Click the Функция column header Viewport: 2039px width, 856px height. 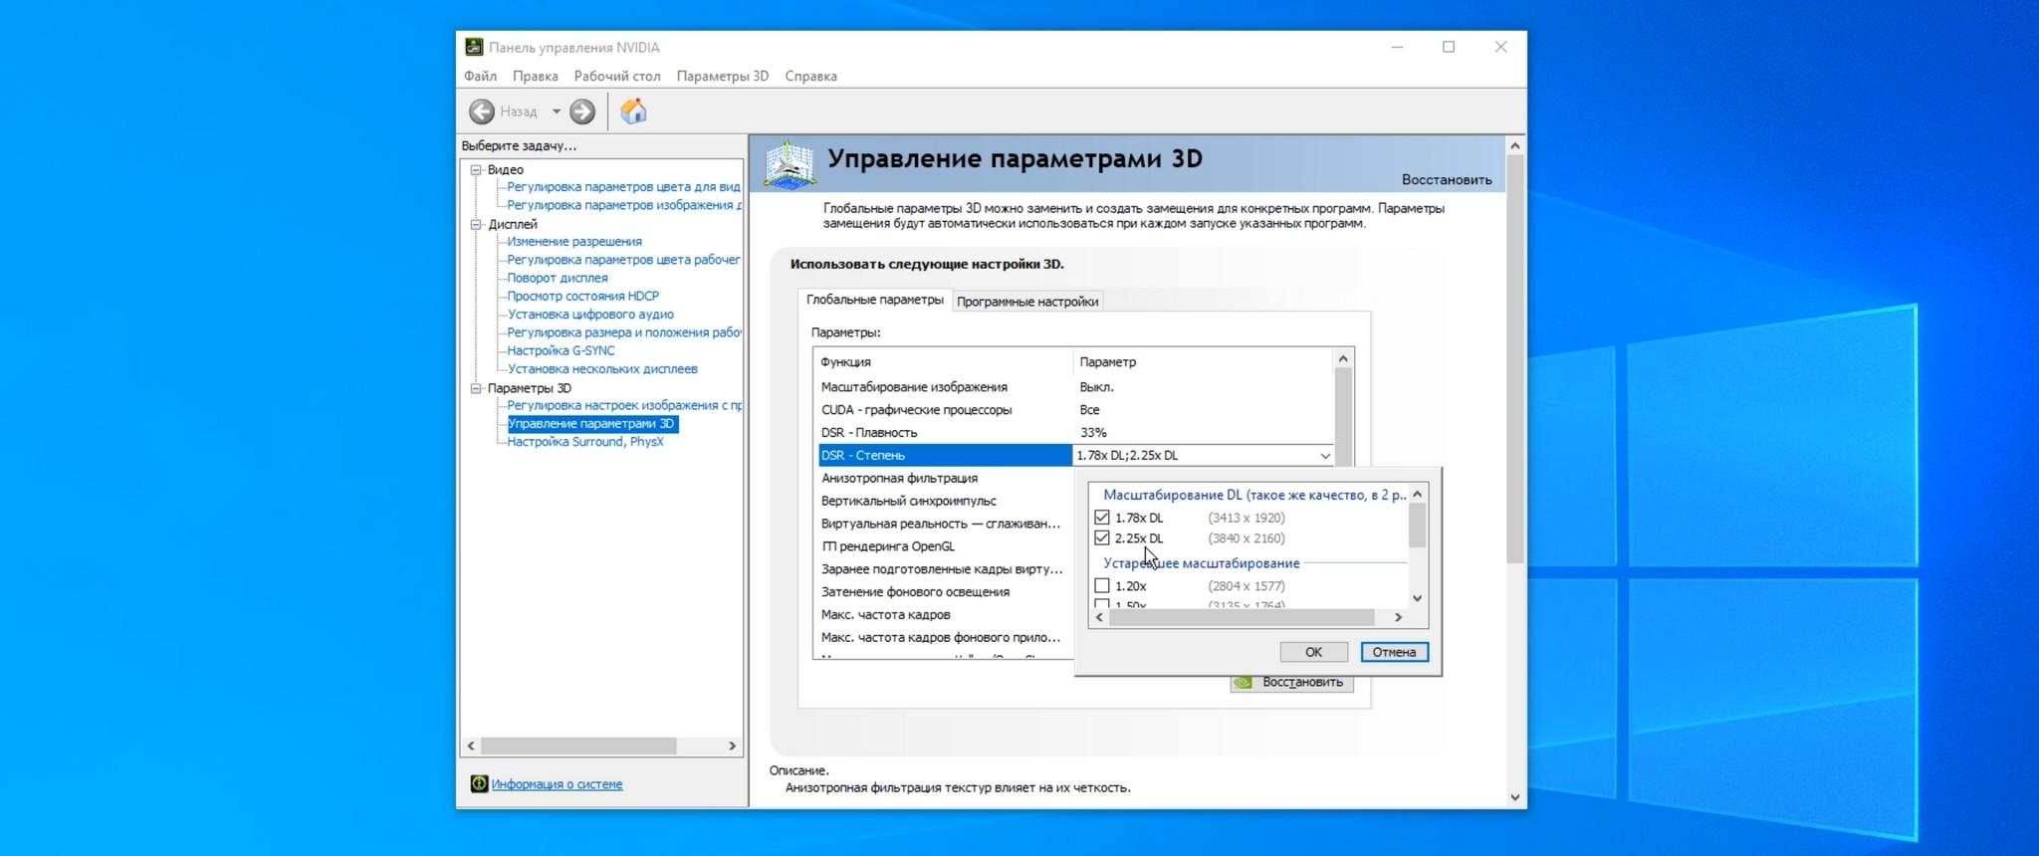(845, 362)
